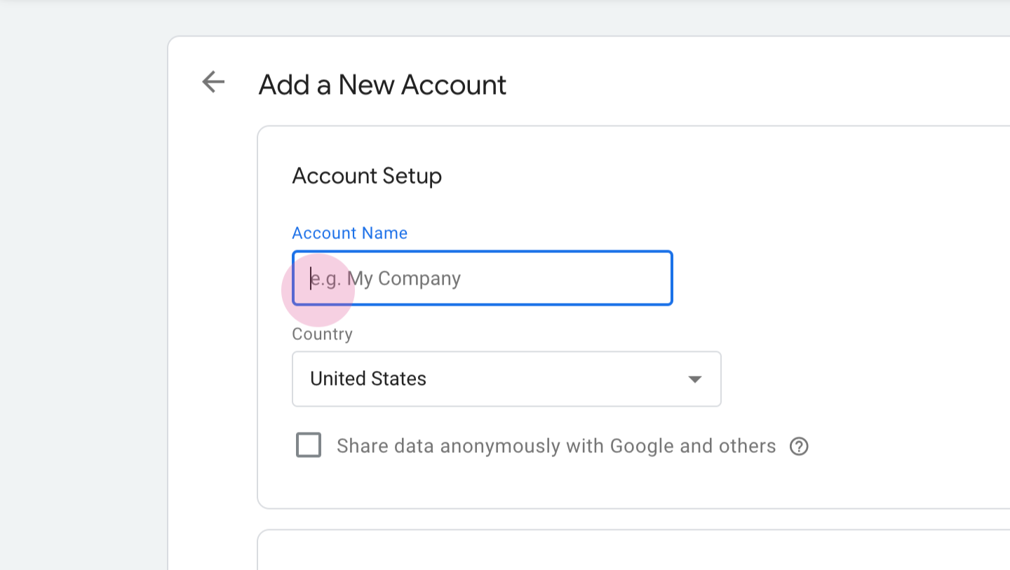Click the "Add a New Account" title
This screenshot has height=570, width=1010.
[x=382, y=85]
